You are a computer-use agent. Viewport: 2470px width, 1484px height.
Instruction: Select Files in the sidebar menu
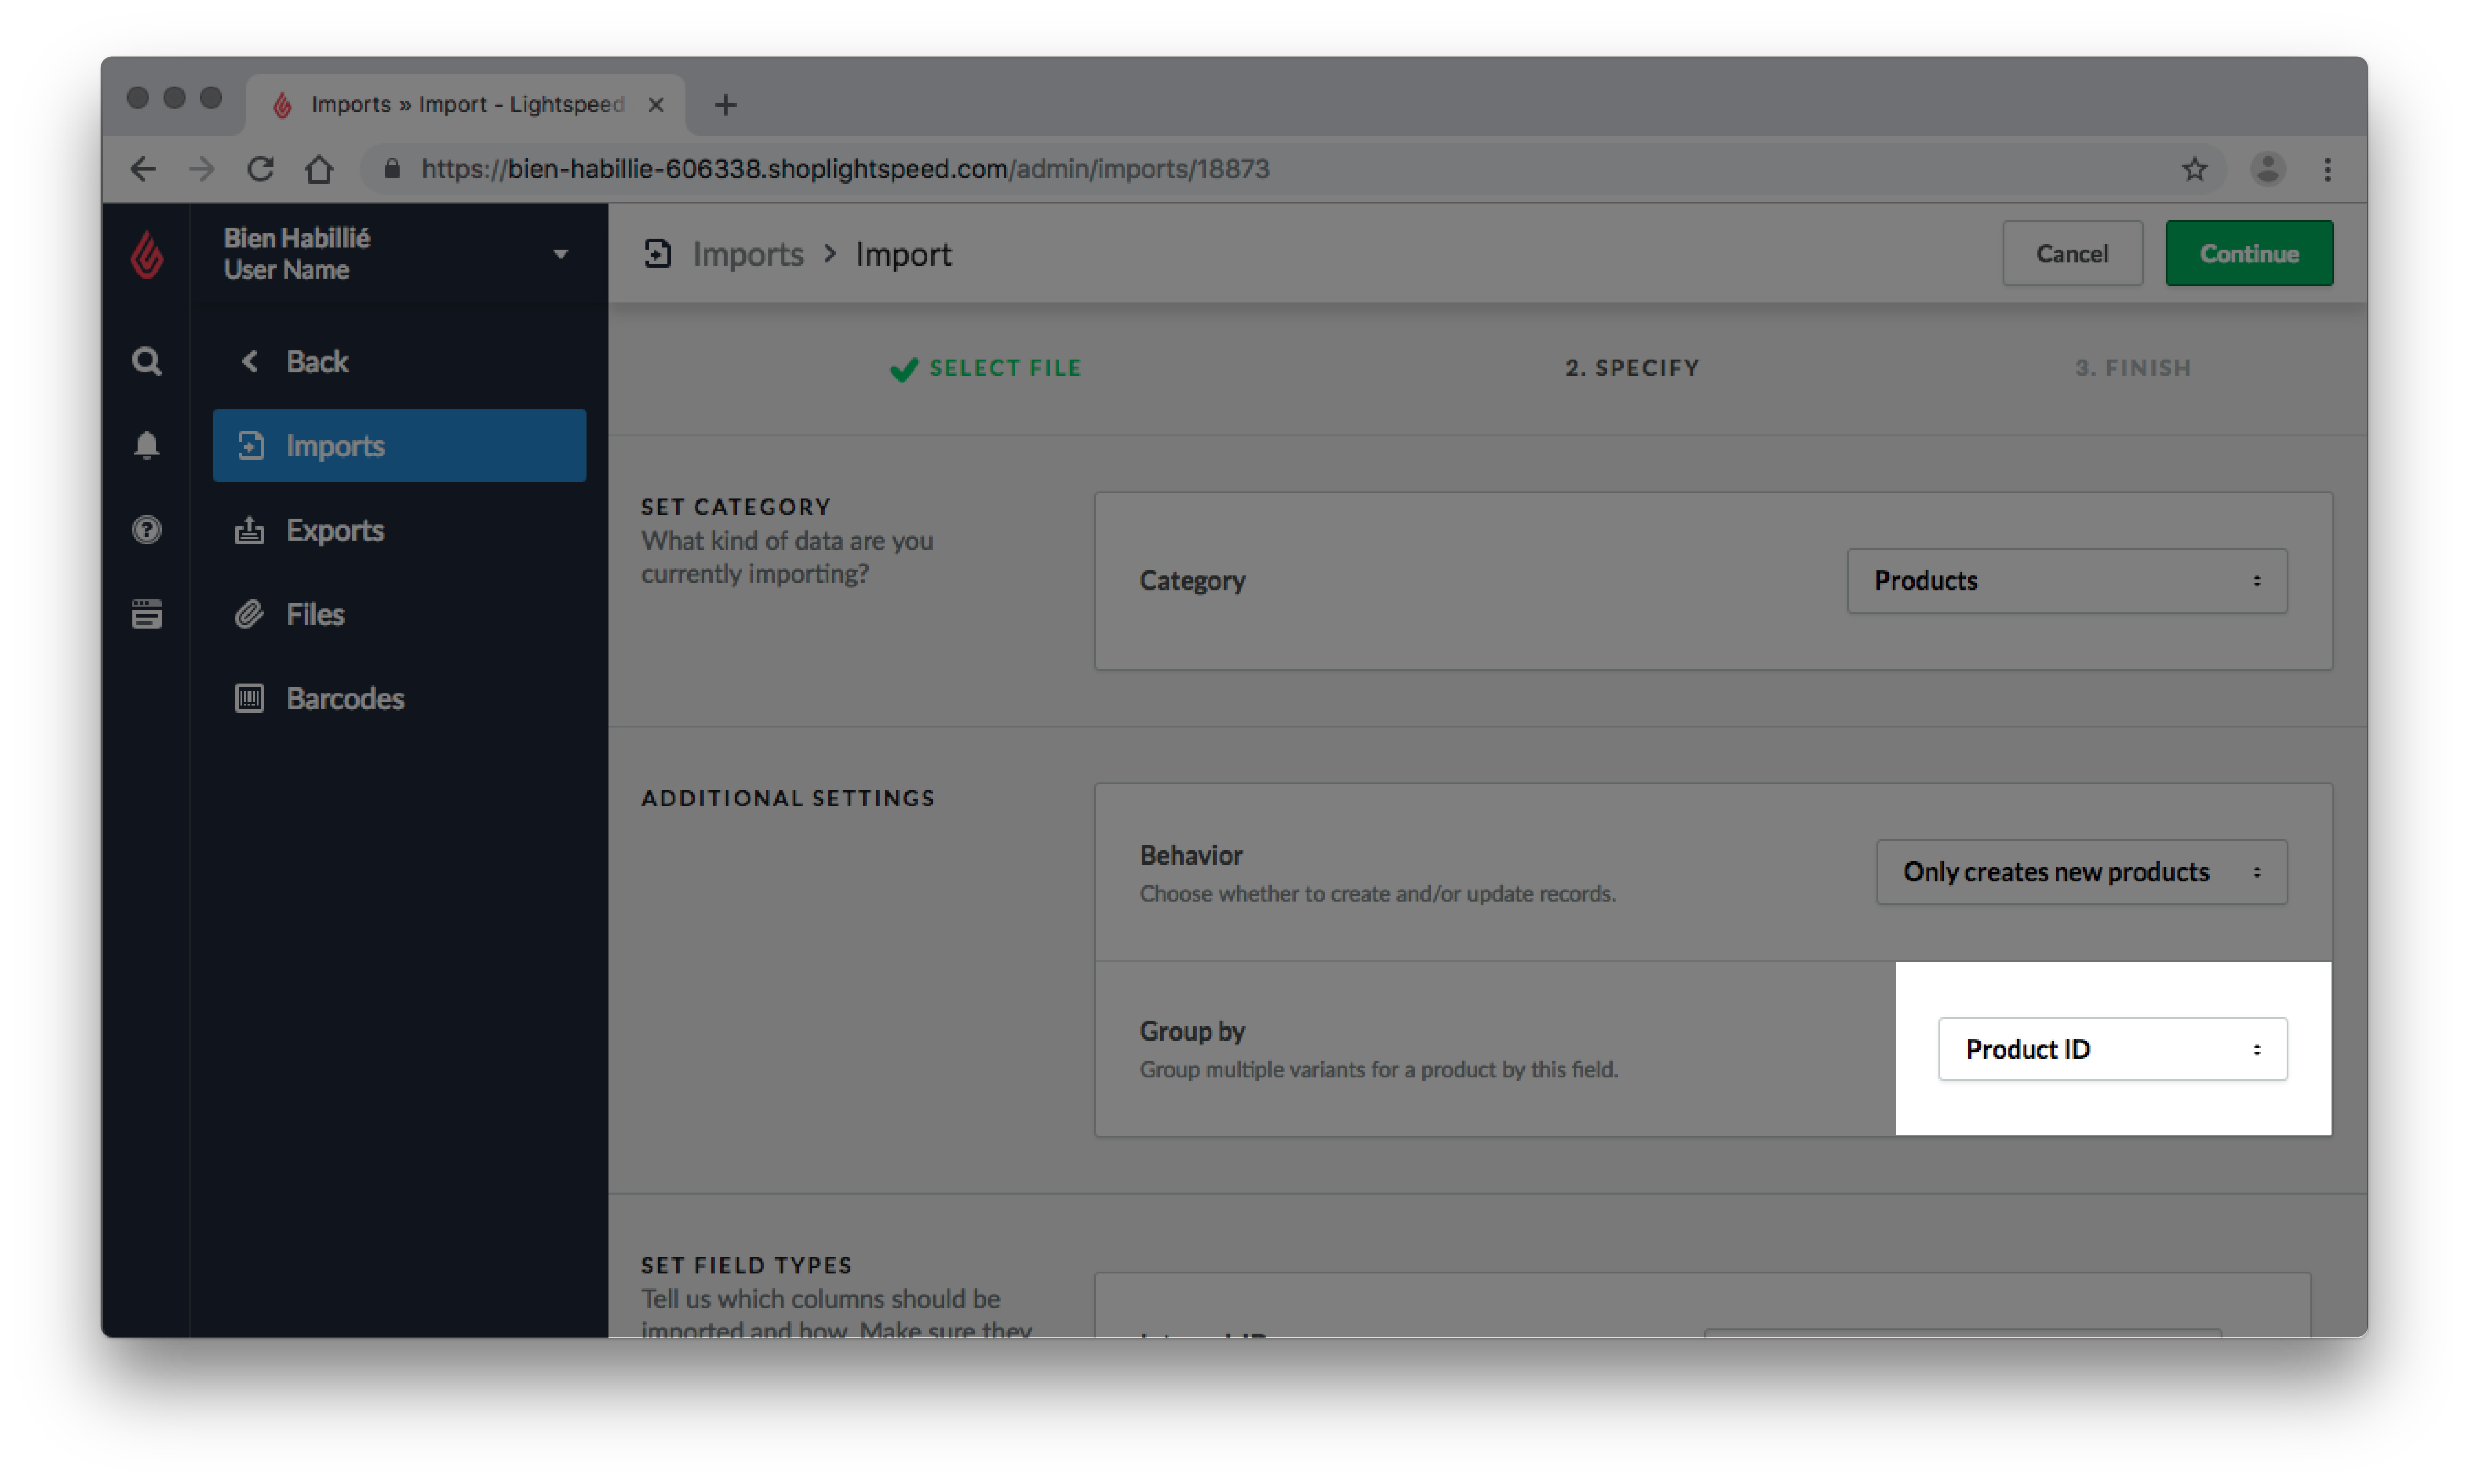399,614
